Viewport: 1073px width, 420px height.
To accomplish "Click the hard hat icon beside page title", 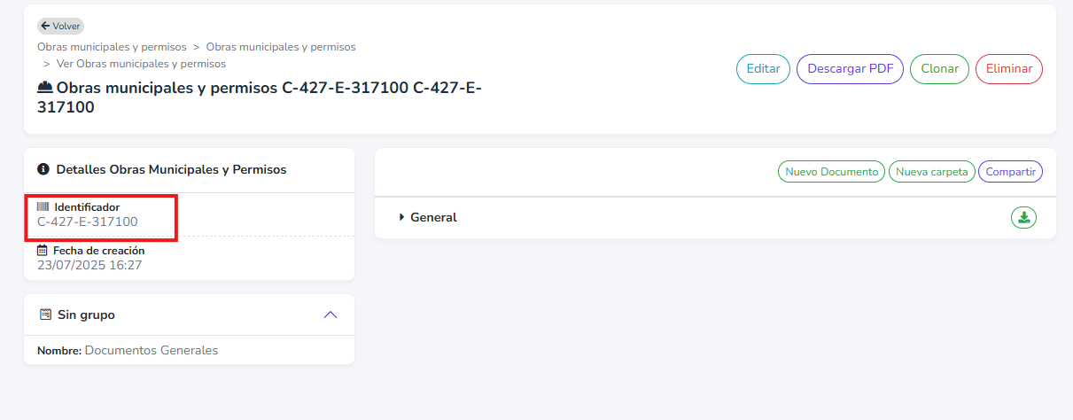I will pyautogui.click(x=45, y=88).
